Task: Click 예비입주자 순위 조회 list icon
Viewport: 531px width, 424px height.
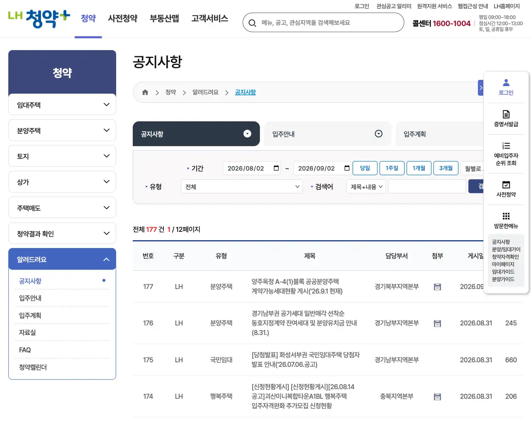Action: coord(506,146)
